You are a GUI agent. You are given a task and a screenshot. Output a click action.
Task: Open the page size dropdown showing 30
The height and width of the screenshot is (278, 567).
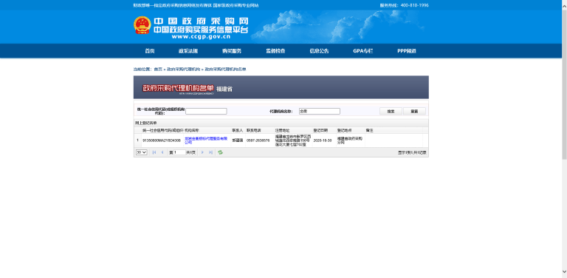(142, 152)
